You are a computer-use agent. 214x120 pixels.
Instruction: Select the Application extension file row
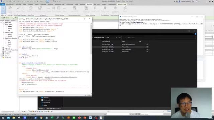(121, 45)
